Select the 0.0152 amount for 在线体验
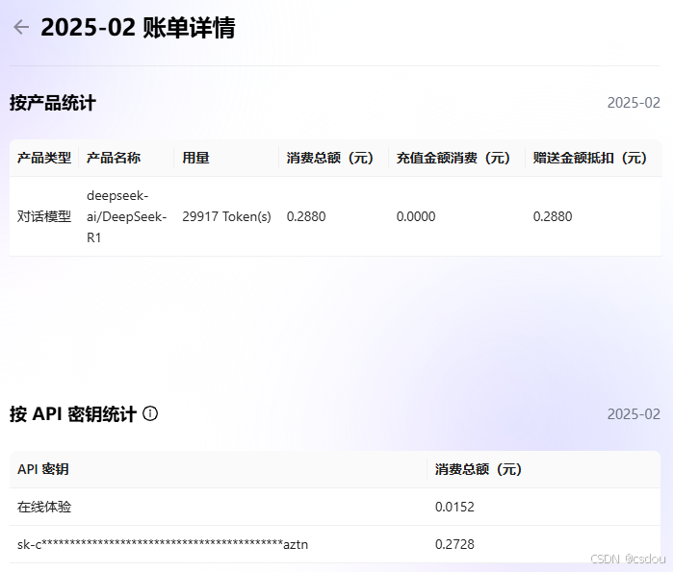The width and height of the screenshot is (673, 572). (x=454, y=508)
